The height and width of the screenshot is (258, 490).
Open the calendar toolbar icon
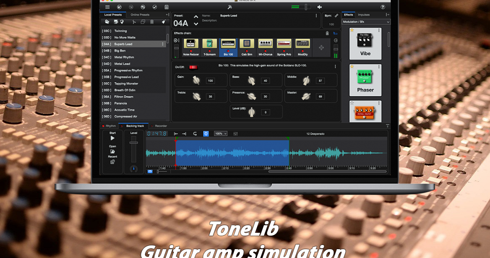[x=167, y=7]
